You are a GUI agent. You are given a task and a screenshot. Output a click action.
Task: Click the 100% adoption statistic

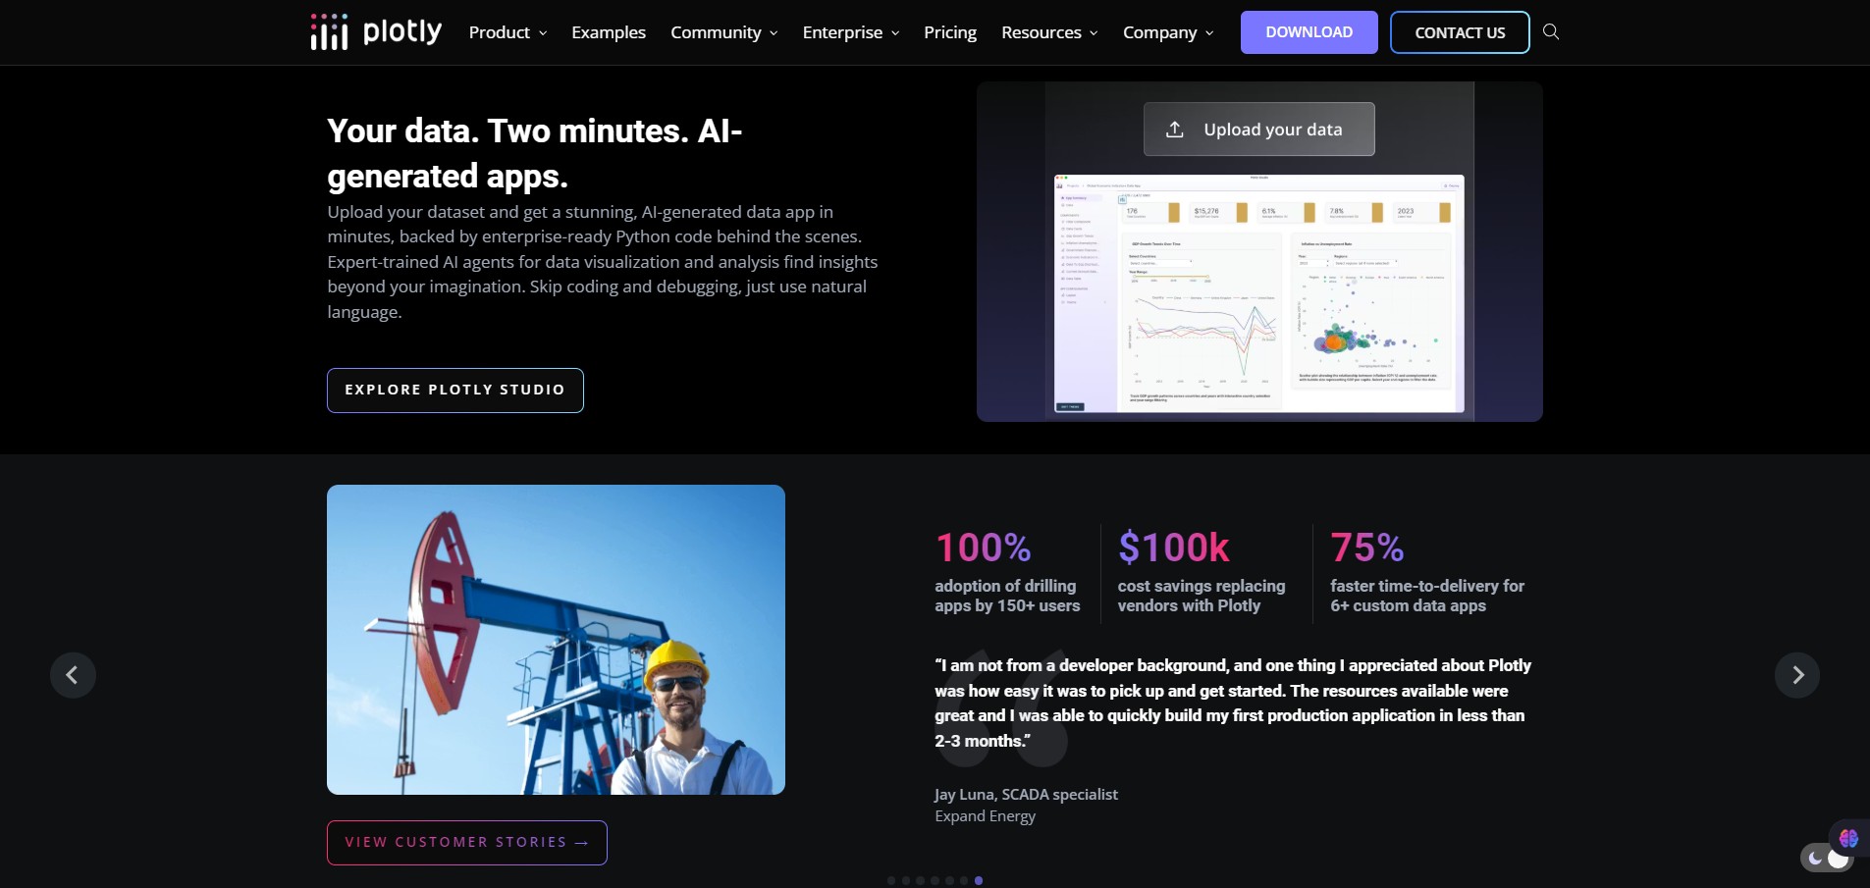(1007, 573)
